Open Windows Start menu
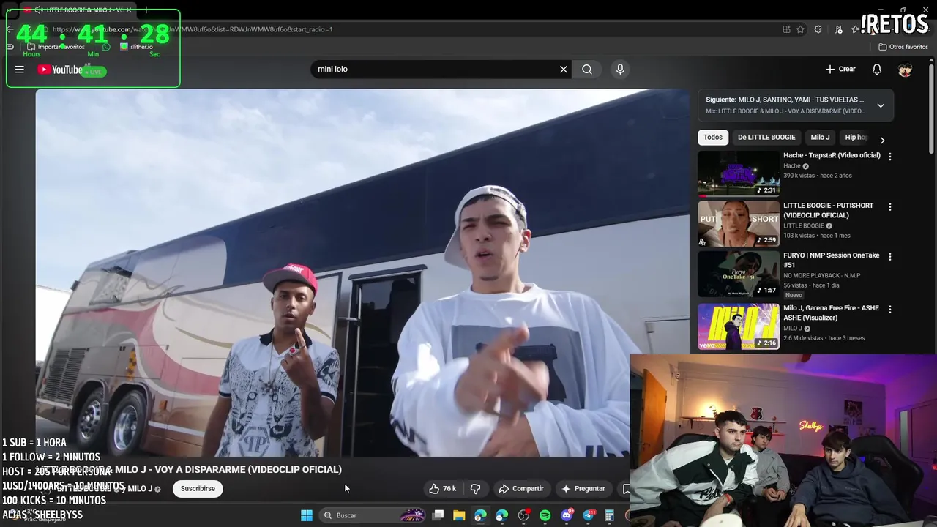 pyautogui.click(x=307, y=515)
